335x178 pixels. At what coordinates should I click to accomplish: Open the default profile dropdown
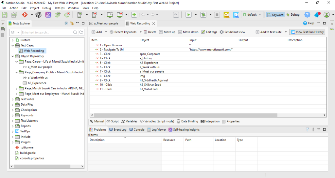click(252, 15)
